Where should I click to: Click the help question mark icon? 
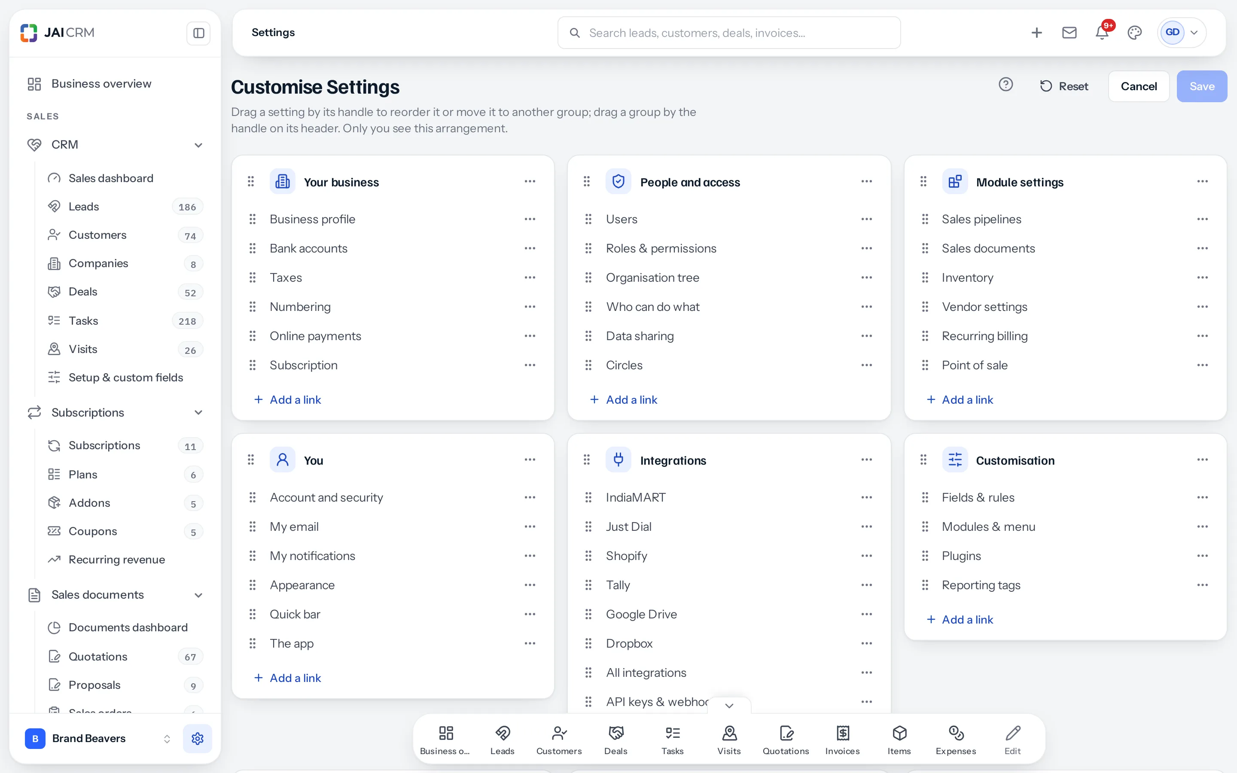(x=1005, y=84)
